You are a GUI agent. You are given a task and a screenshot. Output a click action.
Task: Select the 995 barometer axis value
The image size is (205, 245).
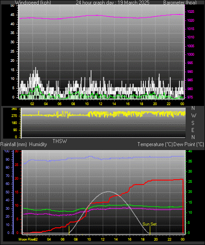pyautogui.click(x=190, y=63)
